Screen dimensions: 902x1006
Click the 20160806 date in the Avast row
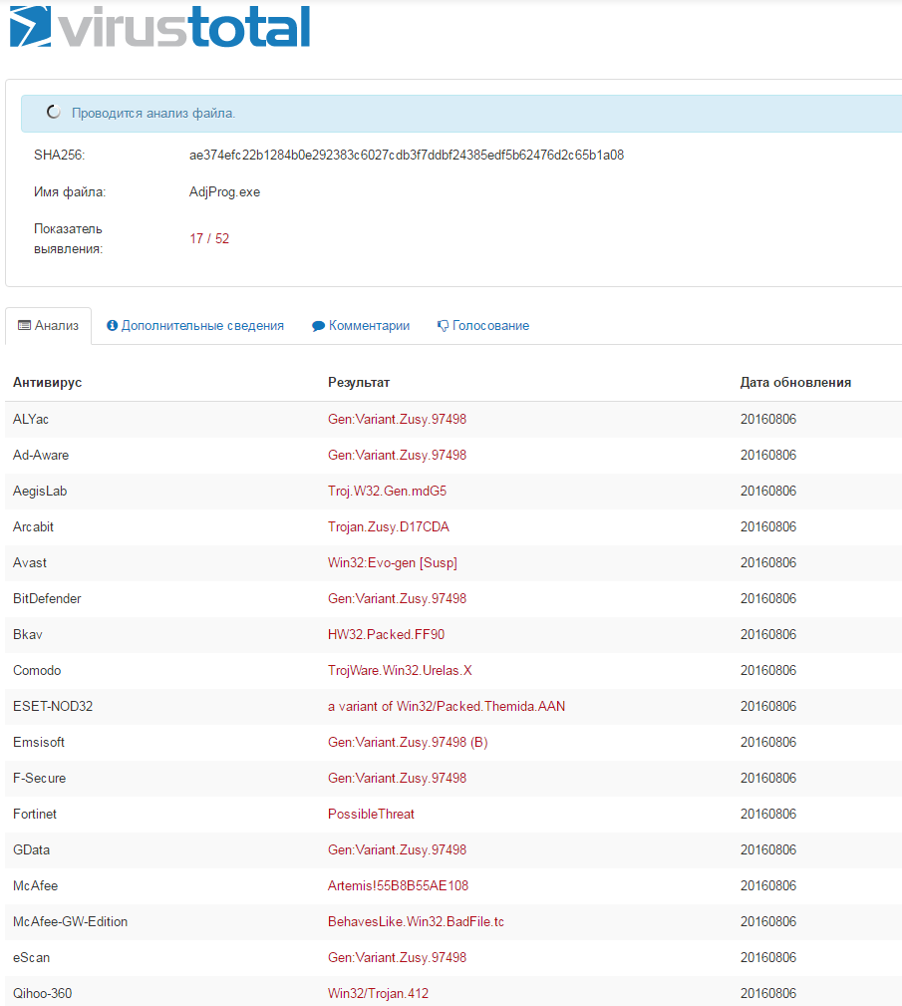pyautogui.click(x=768, y=562)
